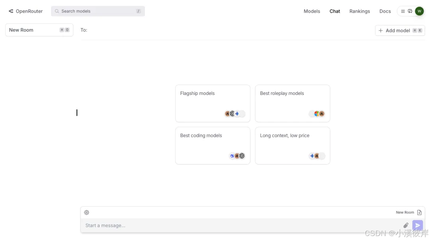Screen dimensions: 430x240
Task: Focus the Search models field
Action: [98, 11]
